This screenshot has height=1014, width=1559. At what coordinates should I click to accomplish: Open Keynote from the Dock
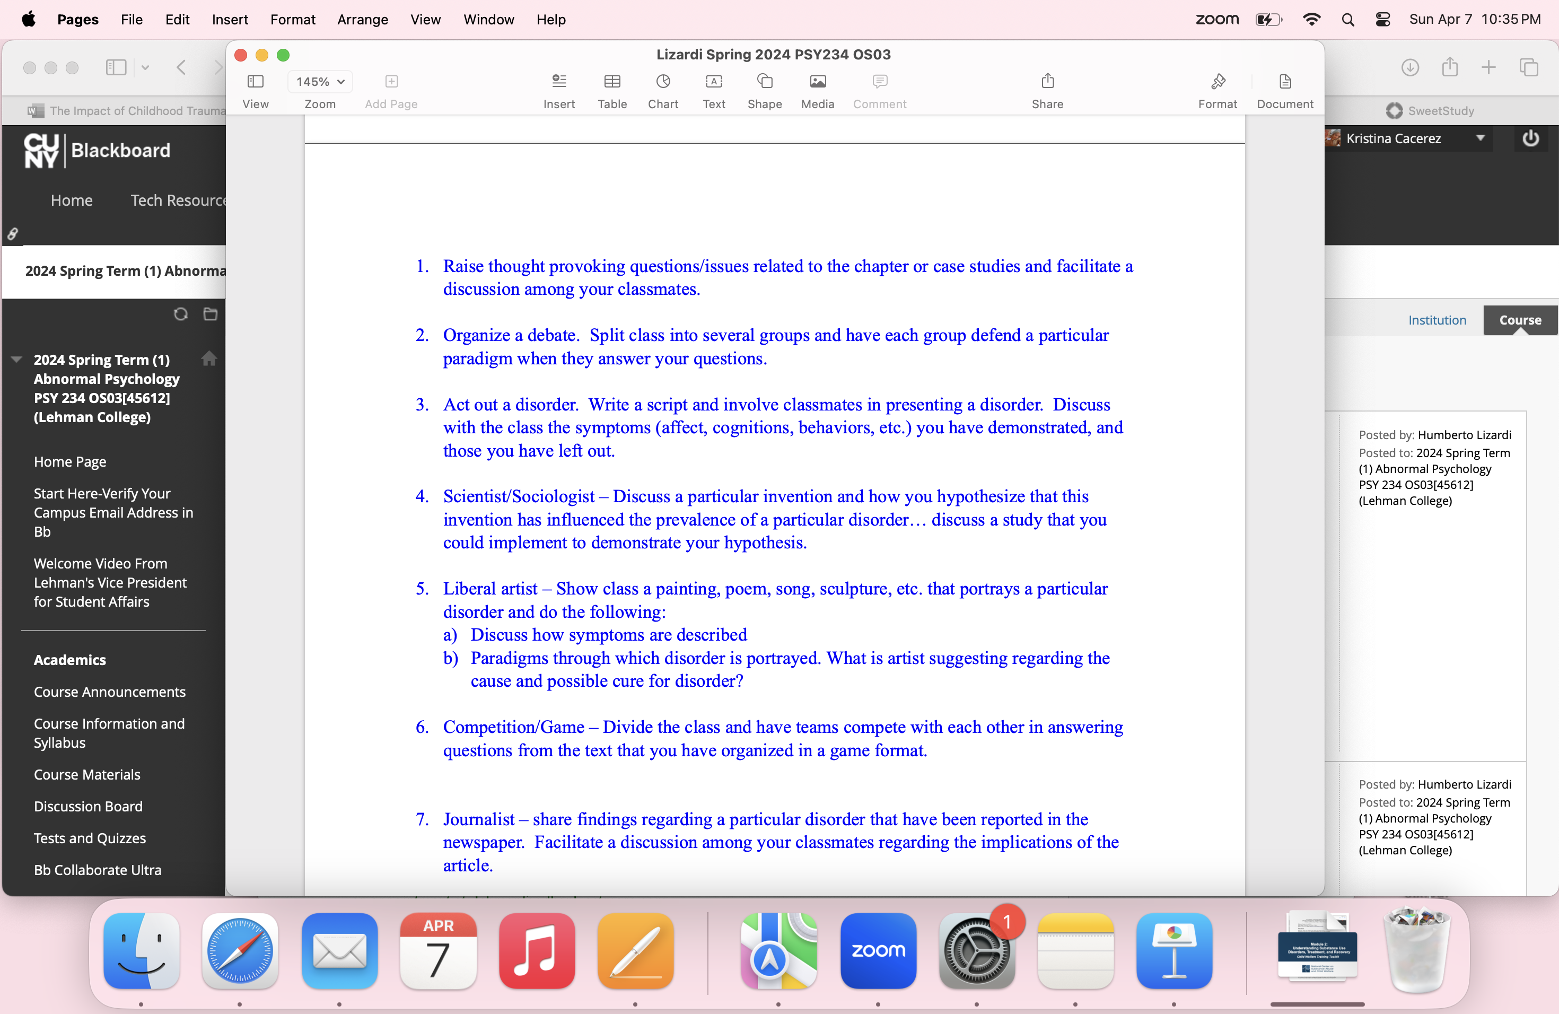pos(1174,950)
